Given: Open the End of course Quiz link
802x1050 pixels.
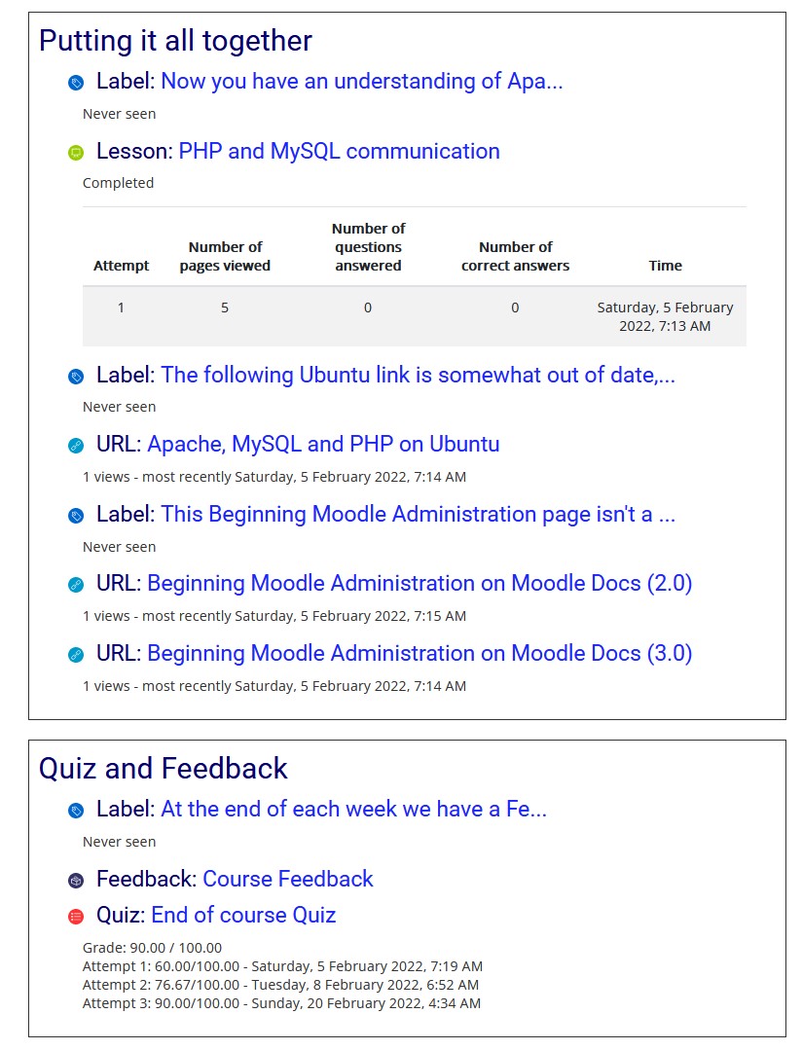Looking at the screenshot, I should coord(244,915).
